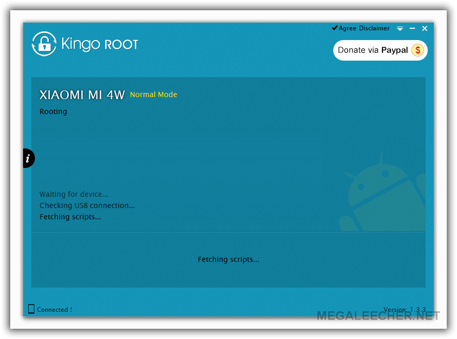Close the Kingo ROOT window
This screenshot has width=457, height=339.
pos(425,28)
